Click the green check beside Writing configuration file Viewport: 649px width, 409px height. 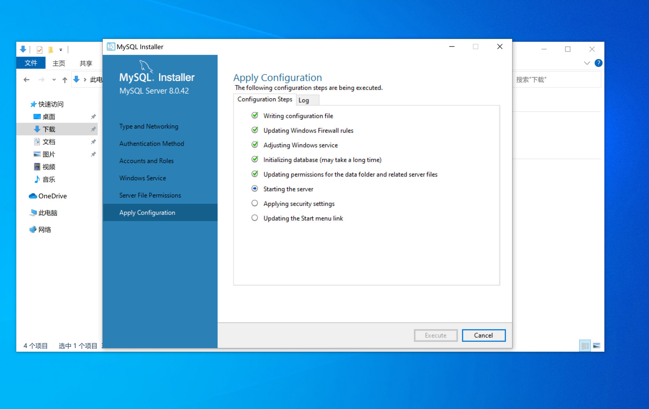pos(255,115)
